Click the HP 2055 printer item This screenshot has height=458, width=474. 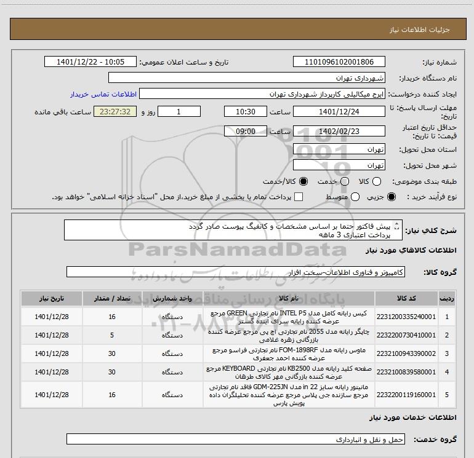289,336
